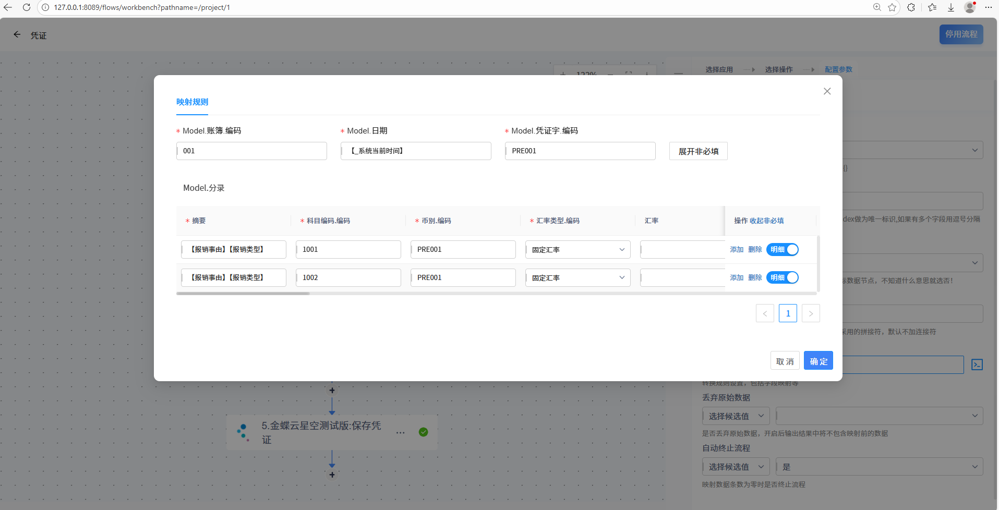Click 展开非必填 button
This screenshot has width=999, height=510.
click(698, 151)
